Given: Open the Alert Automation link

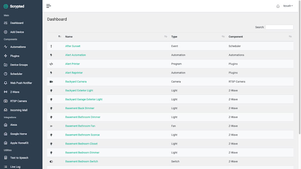Looking at the screenshot, I should pyautogui.click(x=76, y=55).
